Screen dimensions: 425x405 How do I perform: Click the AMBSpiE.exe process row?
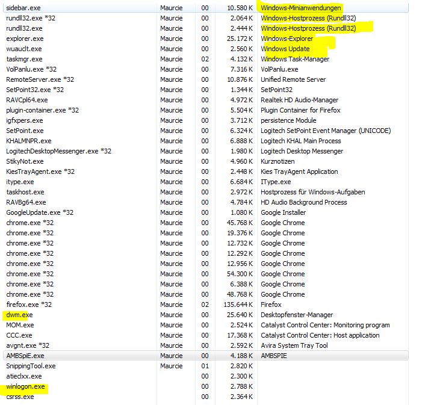click(206, 356)
